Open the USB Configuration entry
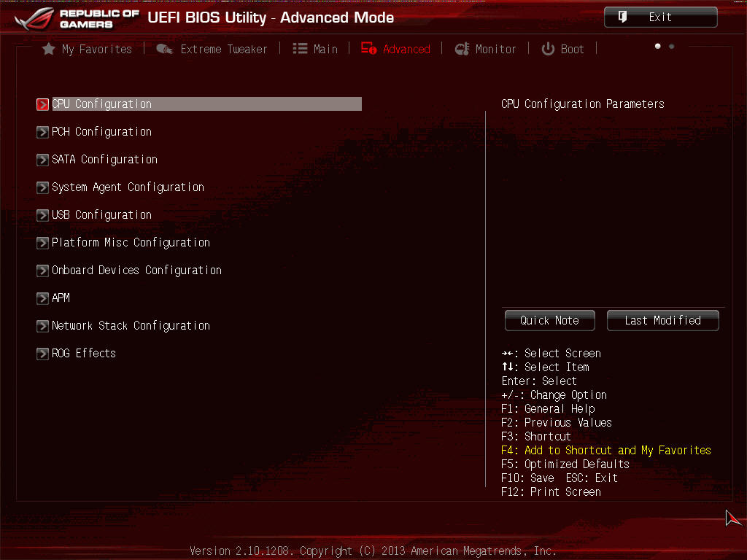747x560 pixels. [x=101, y=215]
